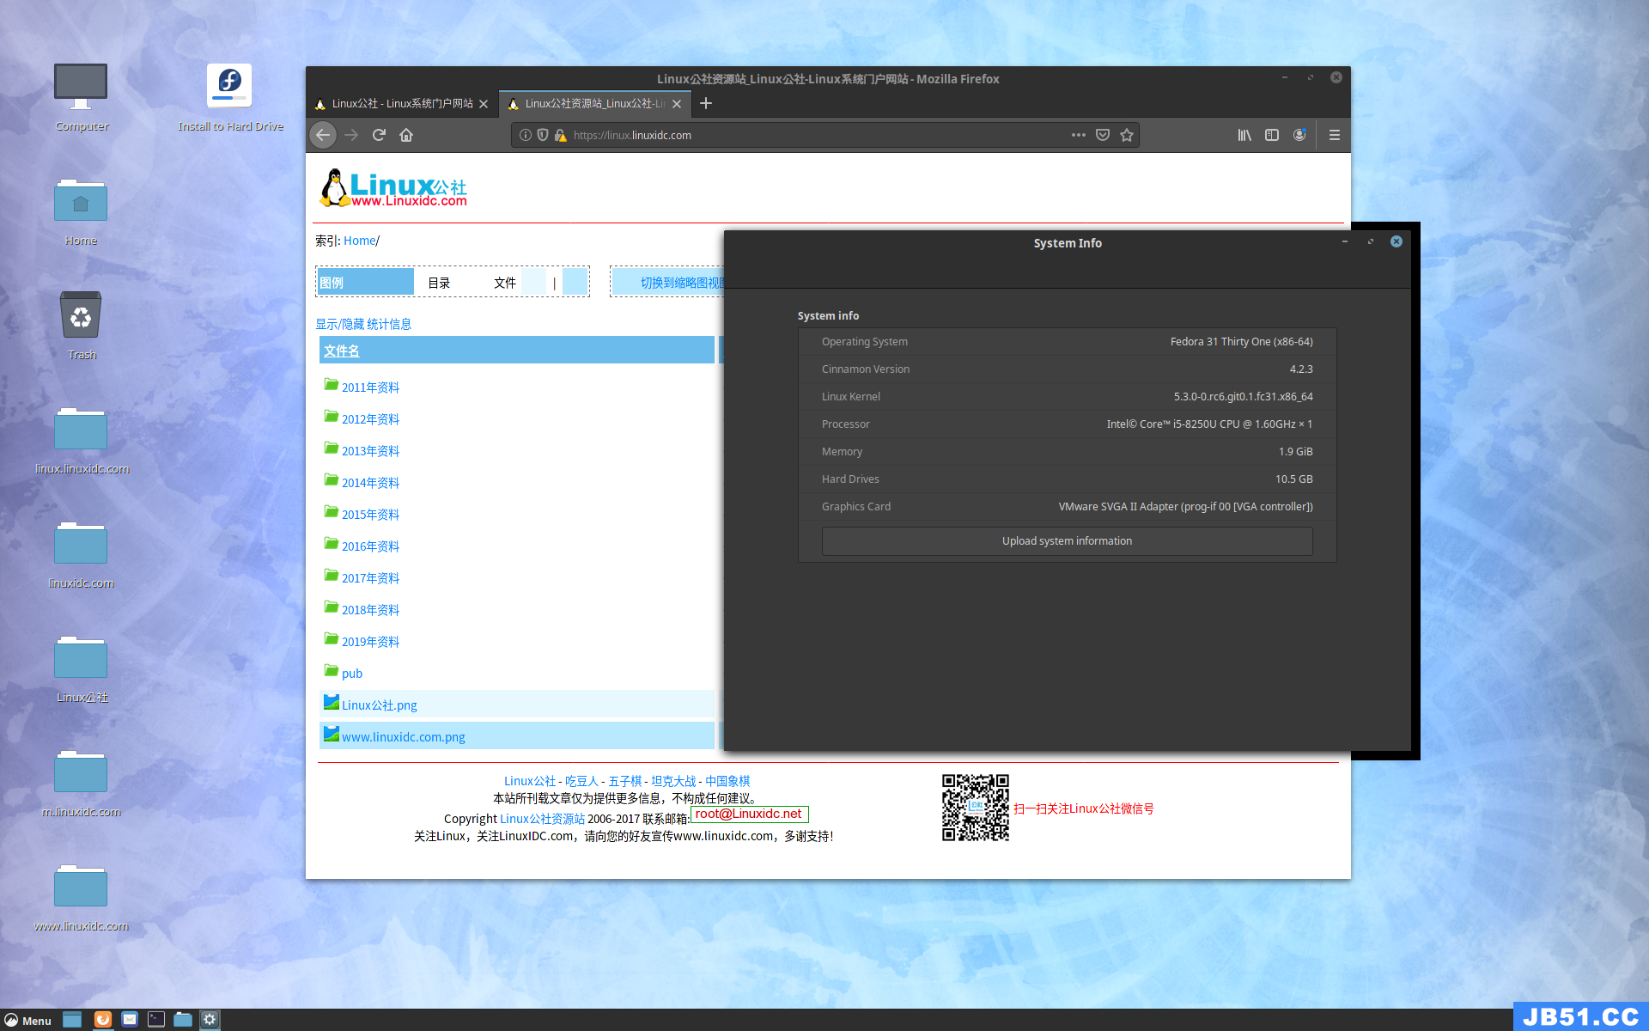Viewport: 1649px width, 1031px height.
Task: Expand the 2019年资料 folder
Action: 370,642
